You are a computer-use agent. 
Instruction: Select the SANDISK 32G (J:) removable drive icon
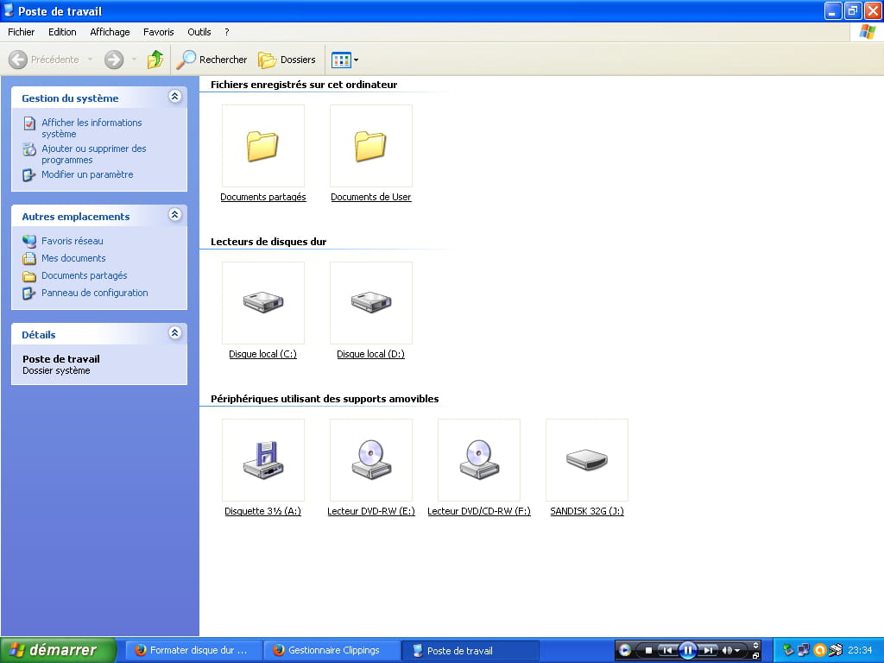pos(587,460)
